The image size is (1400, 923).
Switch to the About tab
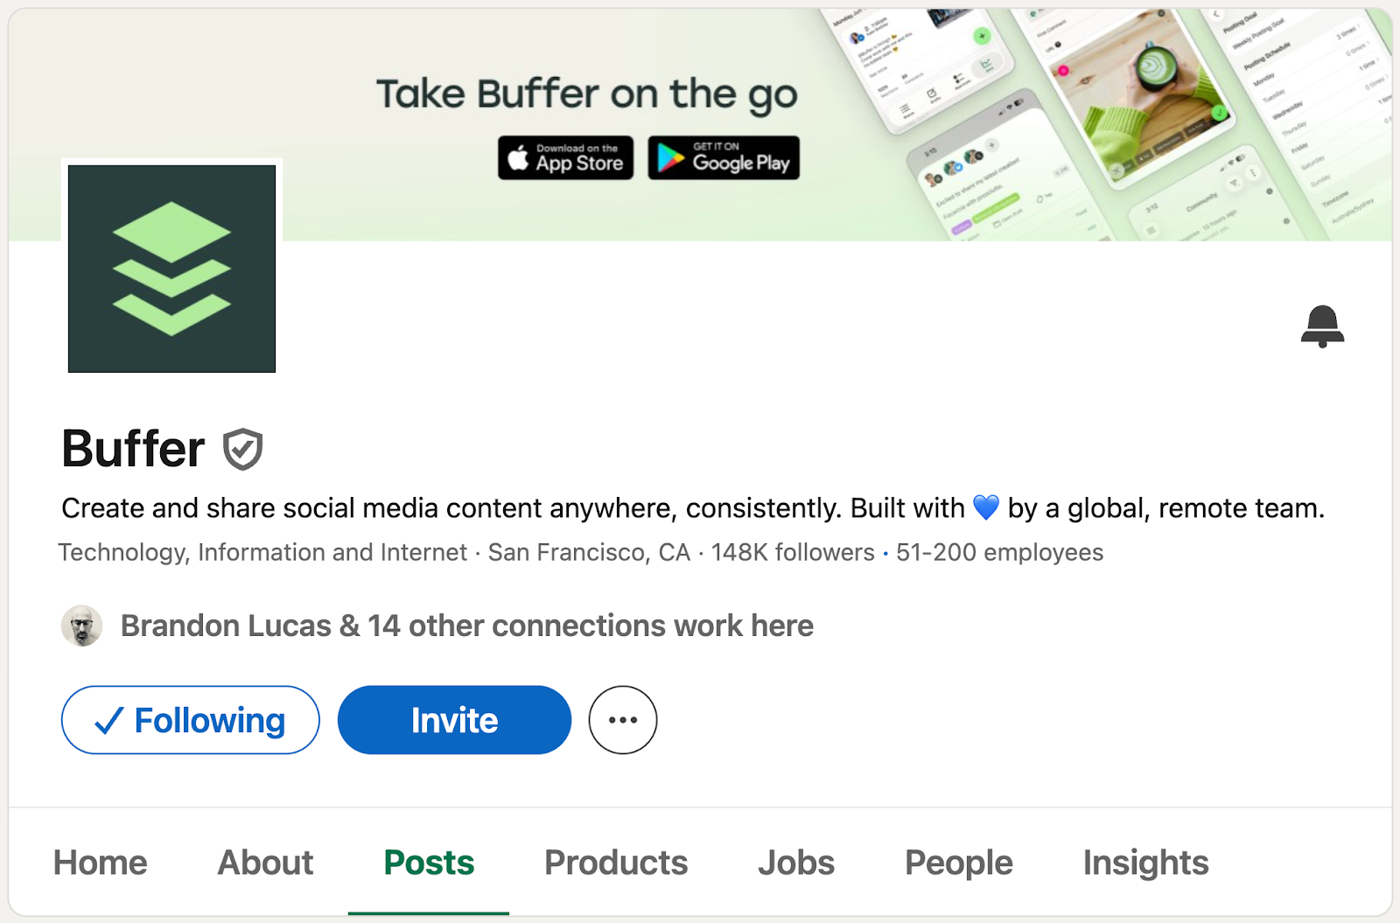[264, 863]
